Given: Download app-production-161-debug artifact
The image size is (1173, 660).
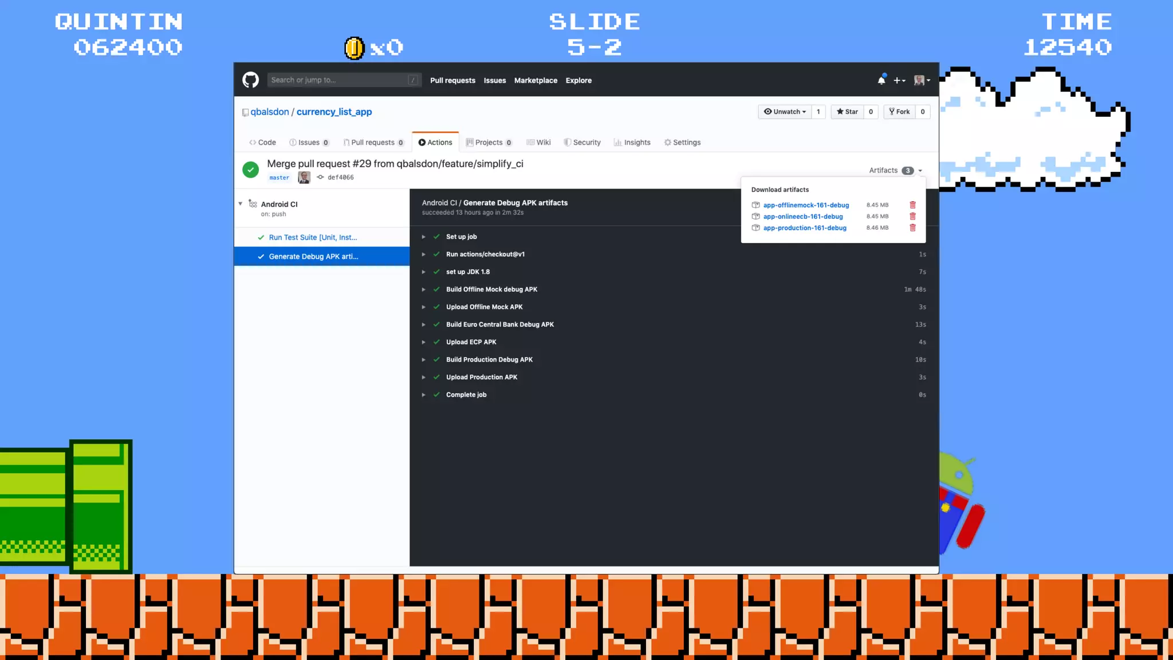Looking at the screenshot, I should pos(804,228).
